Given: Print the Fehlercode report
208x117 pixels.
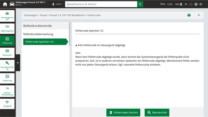Looking at the screenshot, I should coord(189,15).
